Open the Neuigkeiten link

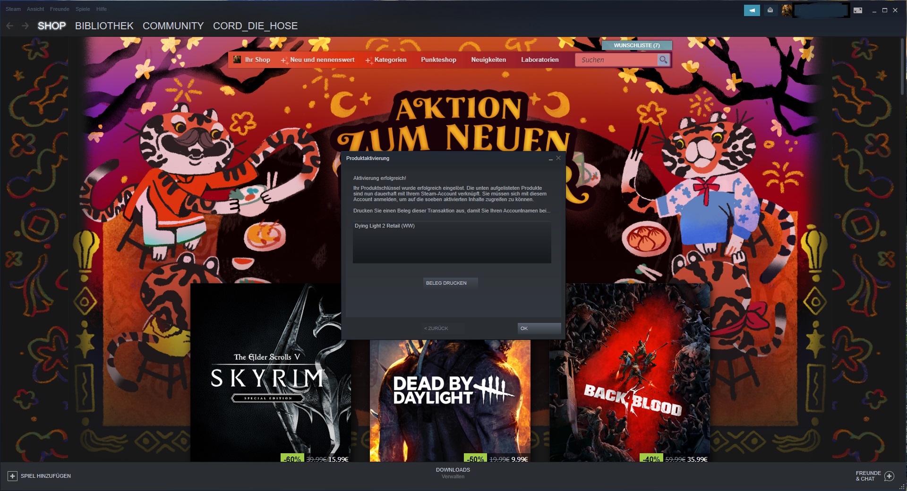488,59
